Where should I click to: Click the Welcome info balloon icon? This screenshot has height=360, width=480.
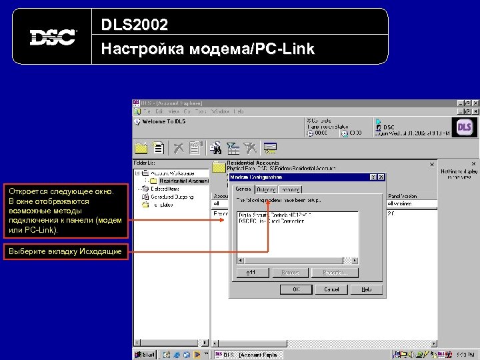coord(137,122)
